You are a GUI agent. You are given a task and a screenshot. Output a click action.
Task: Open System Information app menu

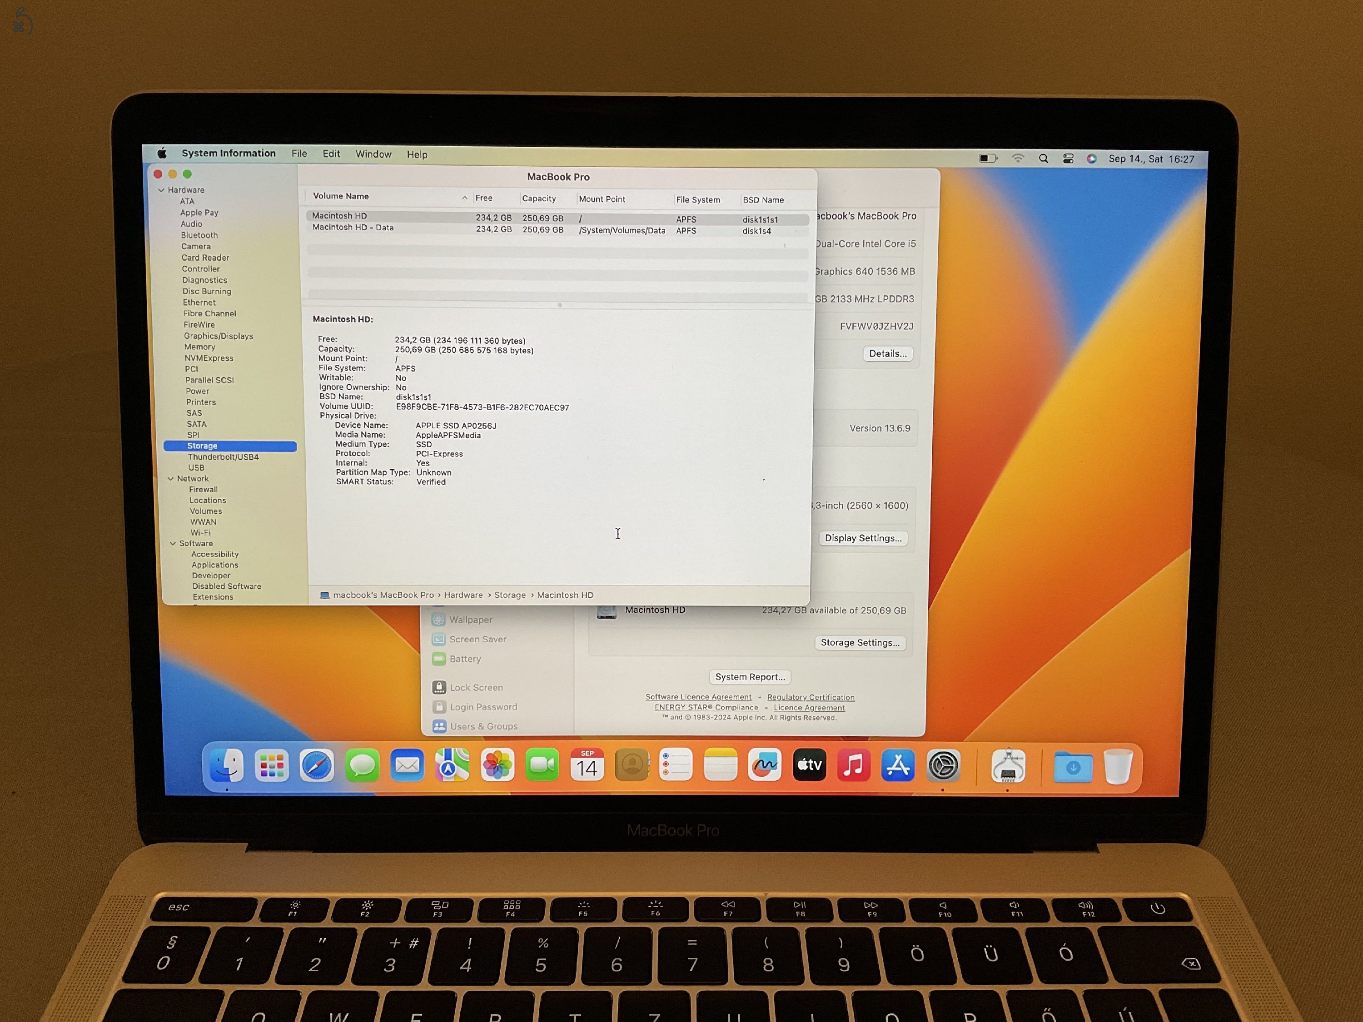229,154
